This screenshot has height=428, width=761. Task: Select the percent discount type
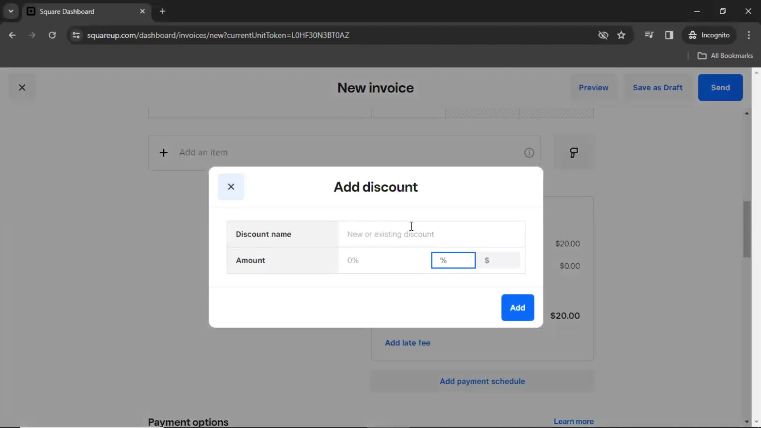(x=453, y=260)
